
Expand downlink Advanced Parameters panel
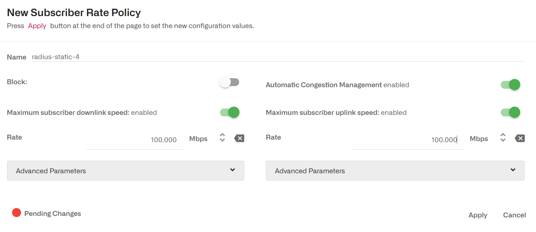(125, 171)
